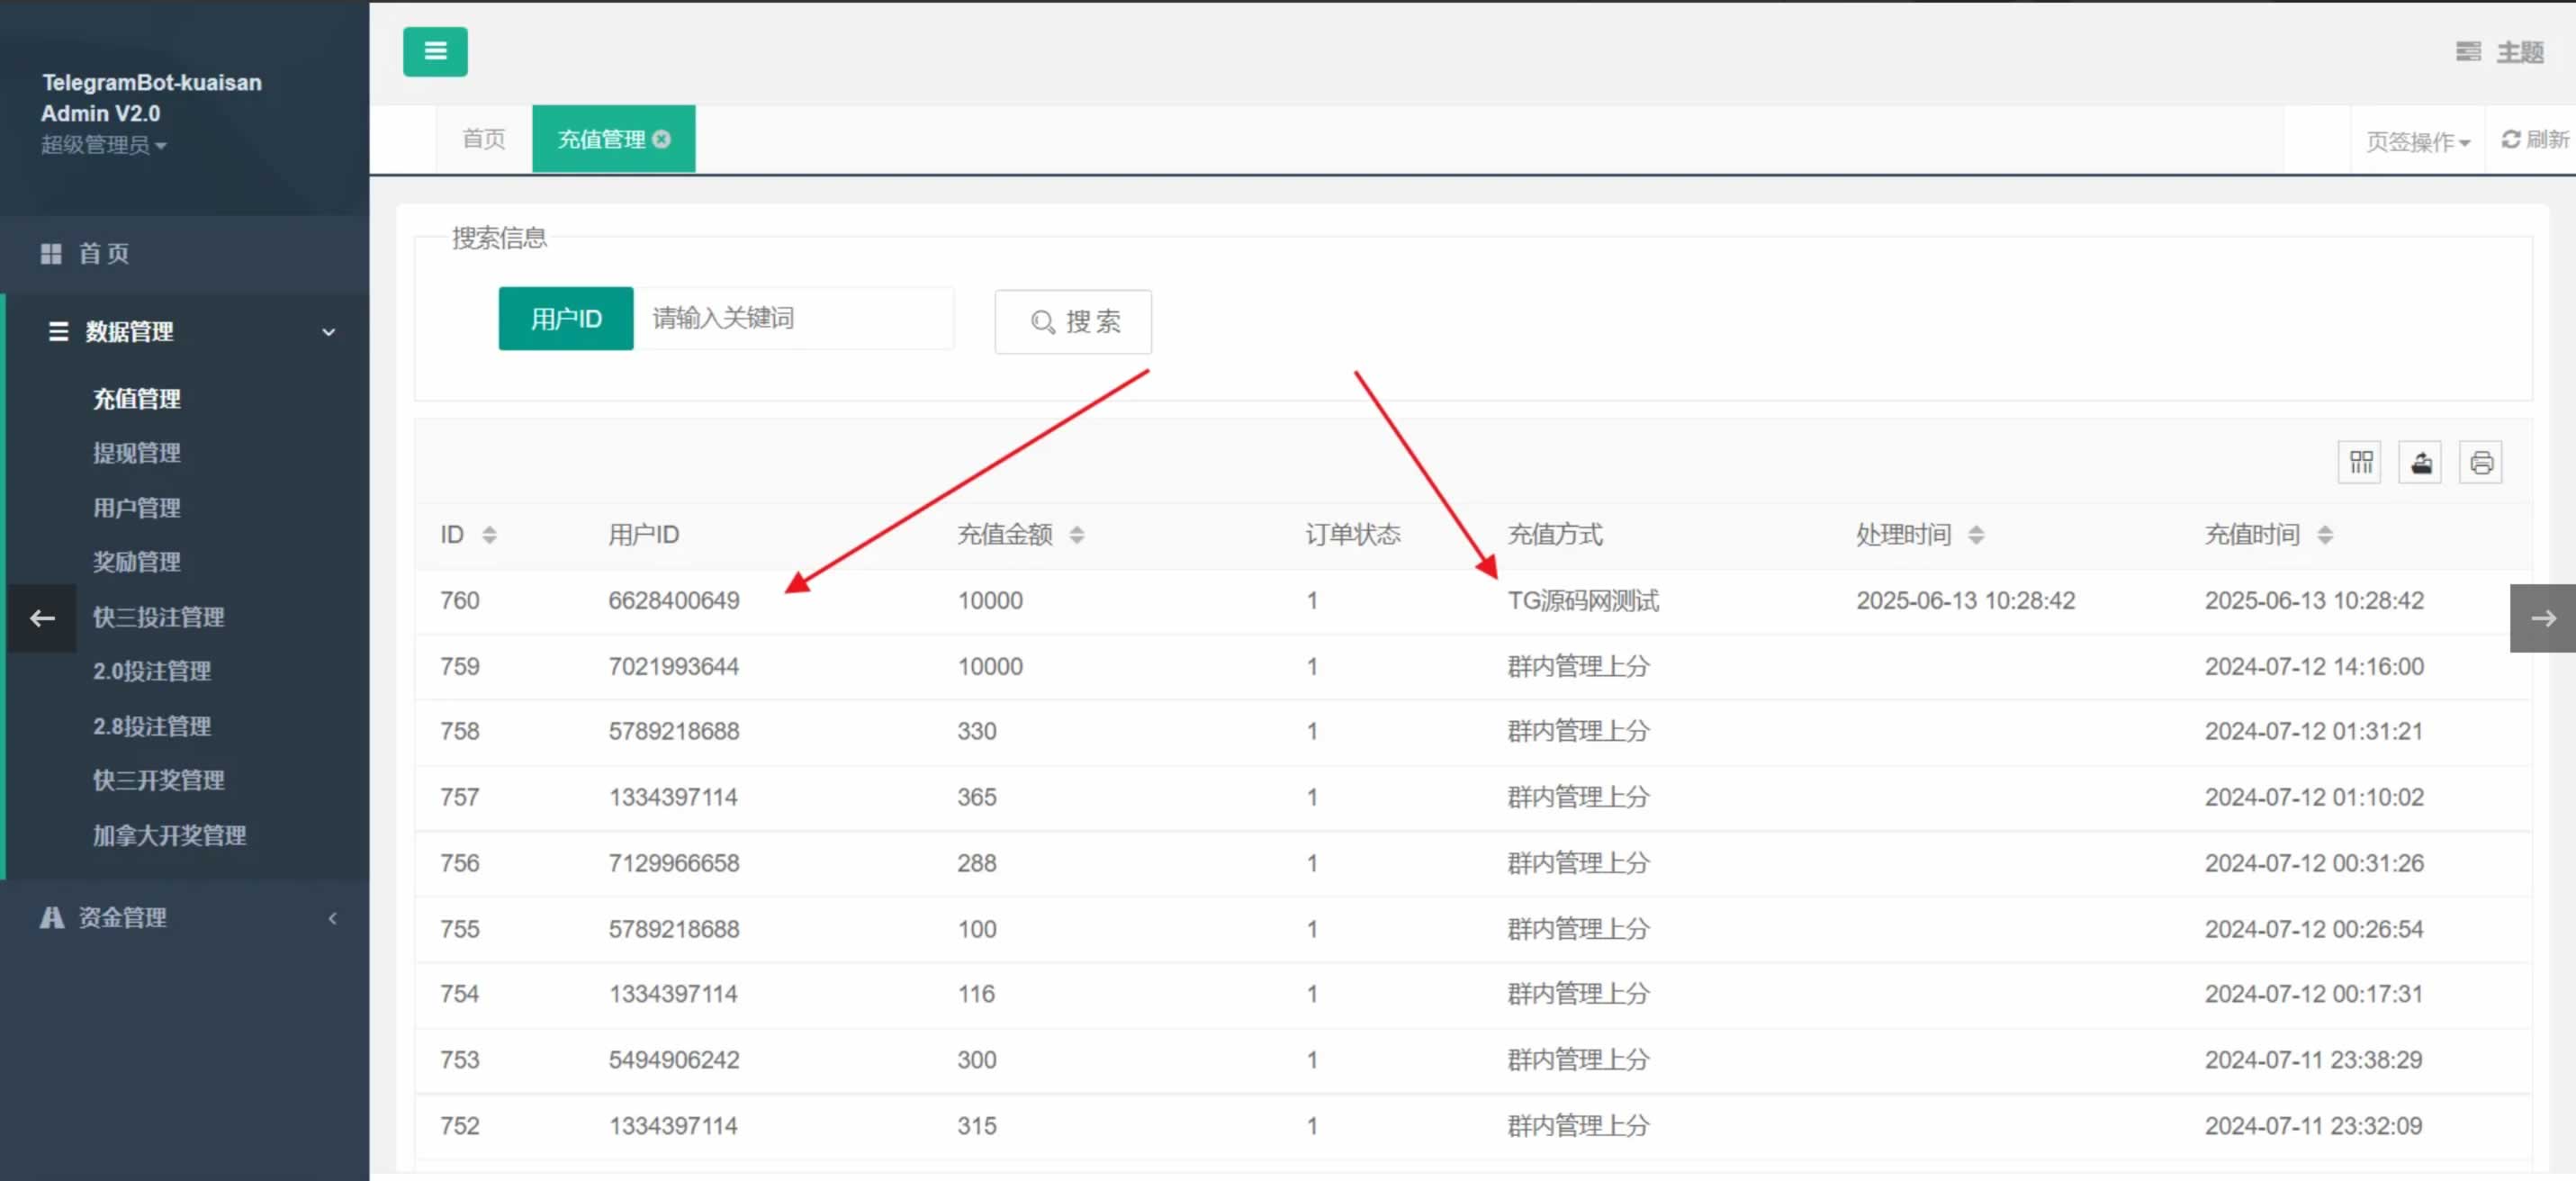Sort by 充值时间 column arrows
Screen dimensions: 2576x1181
click(x=2324, y=535)
